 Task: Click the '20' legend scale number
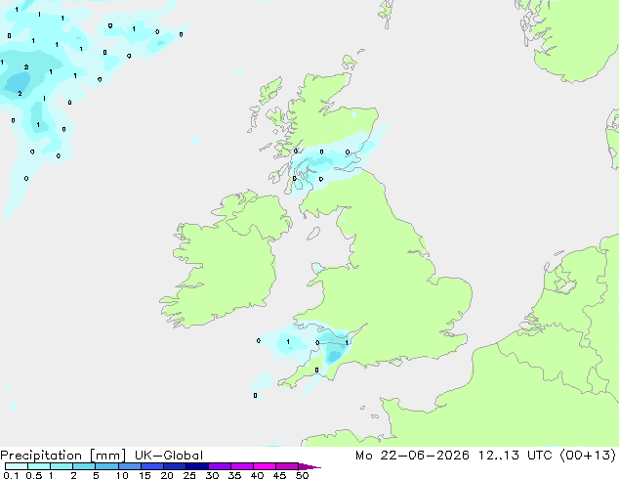167,475
